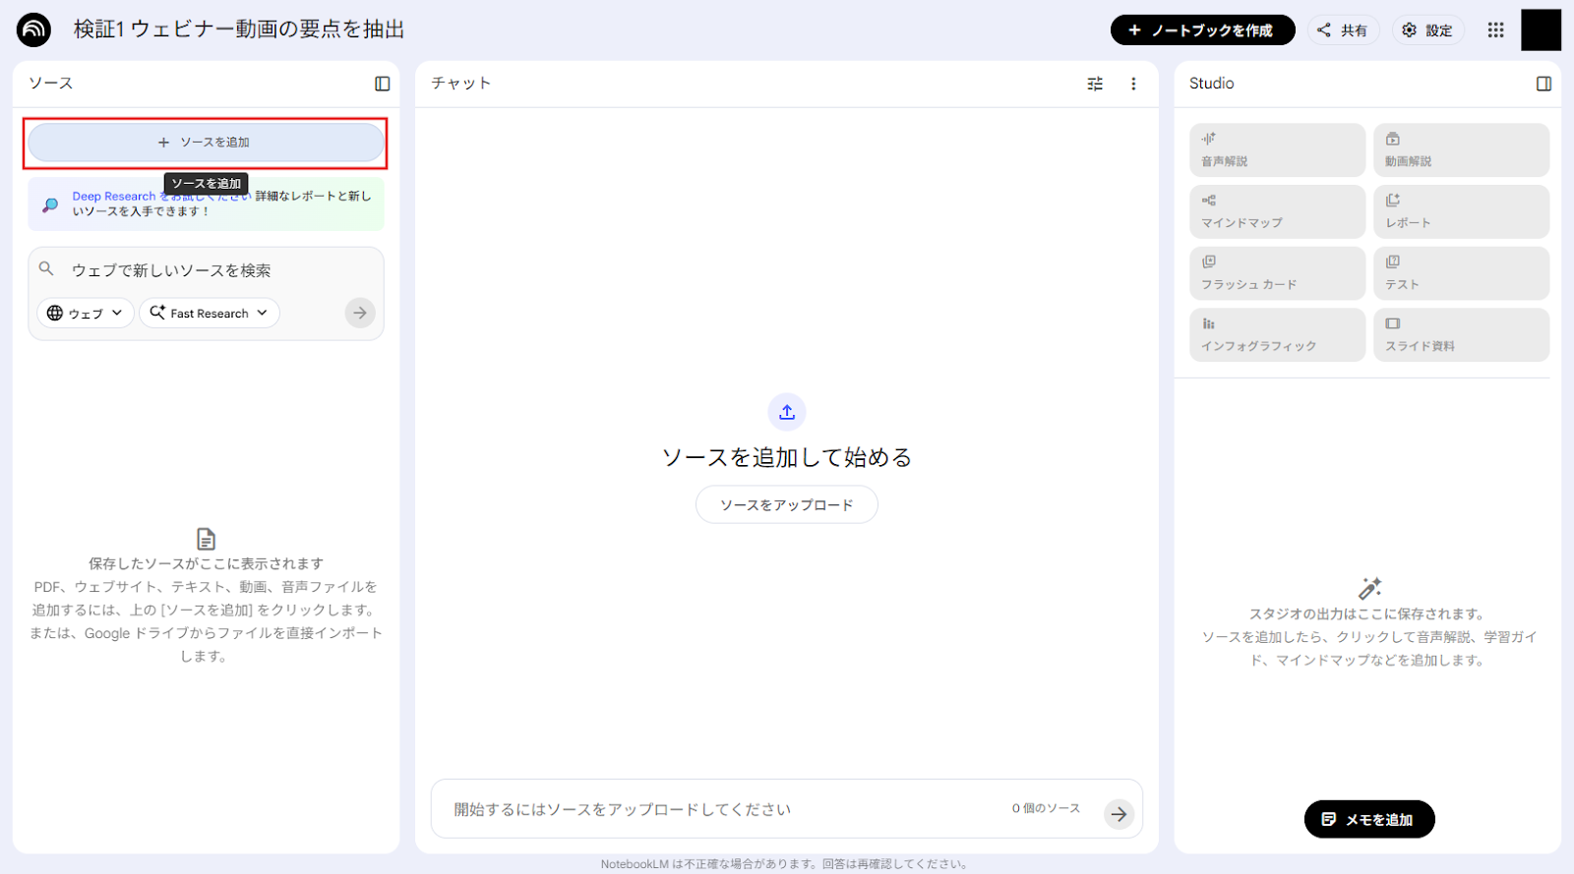
Task: Click the text 保存したソースがここに表示されます
Action: pos(206,563)
